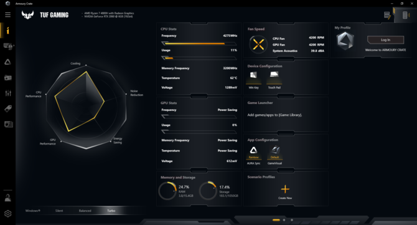Screen dimensions: 417x225
Task: Click the 'Noise Reduction' radar label
Action: click(137, 93)
